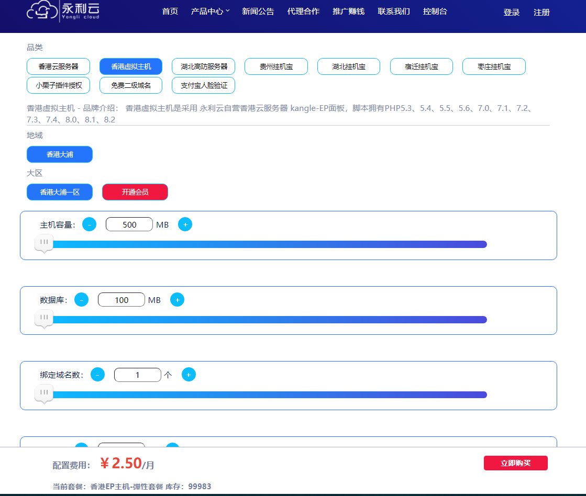Open the 新闻公告 navigation item

[x=258, y=12]
